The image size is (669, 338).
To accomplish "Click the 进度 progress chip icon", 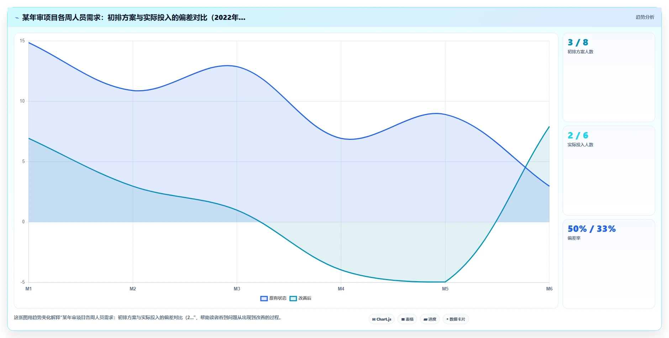I will [425, 319].
